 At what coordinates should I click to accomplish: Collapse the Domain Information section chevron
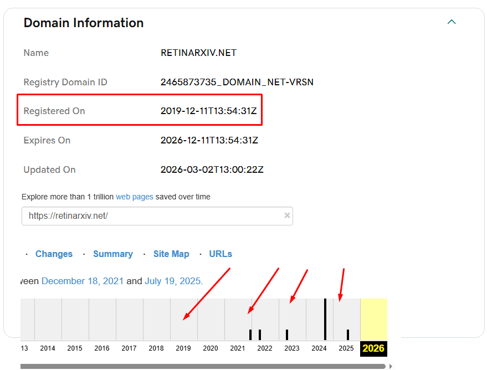[452, 22]
